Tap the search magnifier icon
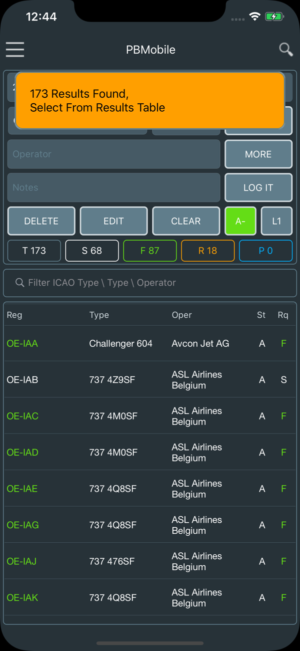The image size is (300, 651). [285, 49]
